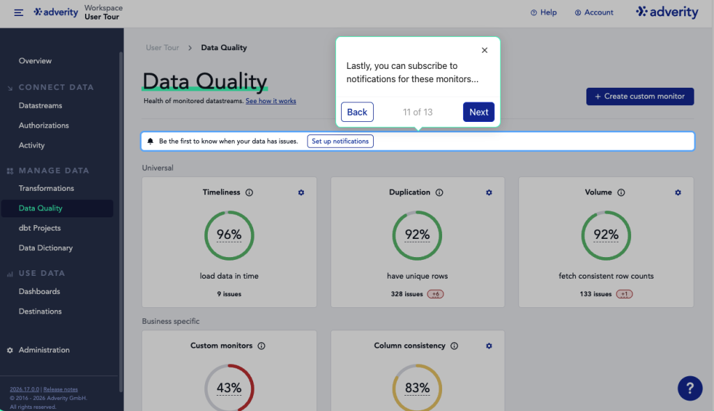714x411 pixels.
Task: Click the User Tour breadcrumb
Action: point(162,48)
